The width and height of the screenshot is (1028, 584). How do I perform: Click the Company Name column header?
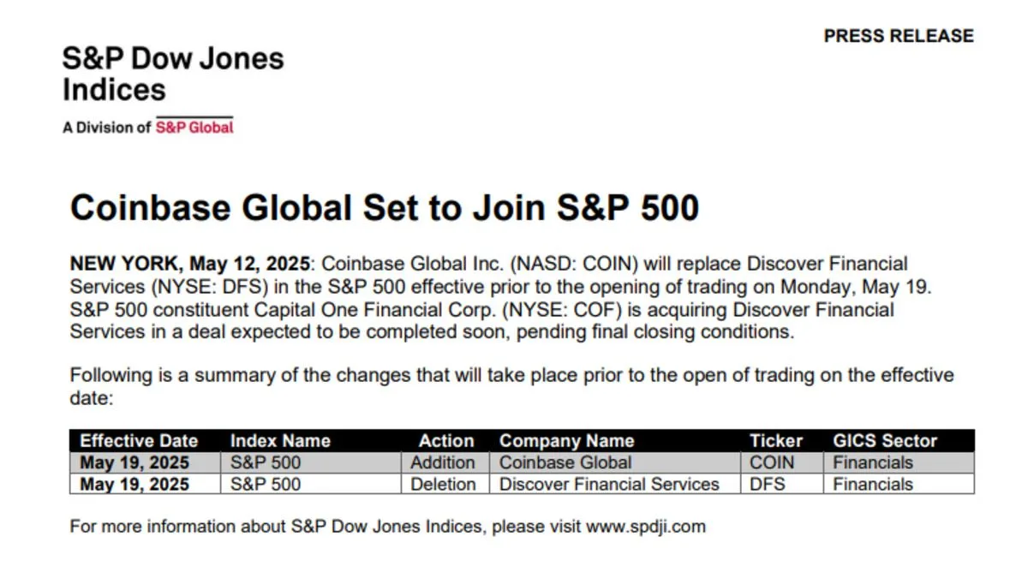tap(566, 441)
